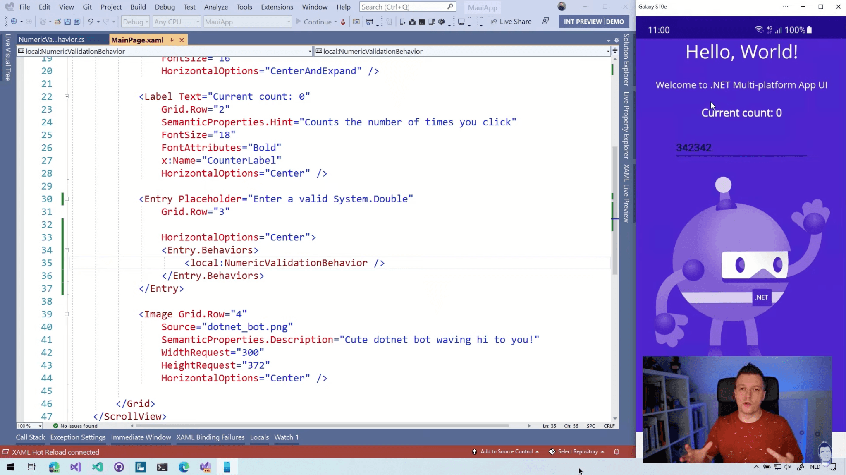This screenshot has width=846, height=475.
Task: Pin the MainPage.xaml tab
Action: [x=172, y=40]
